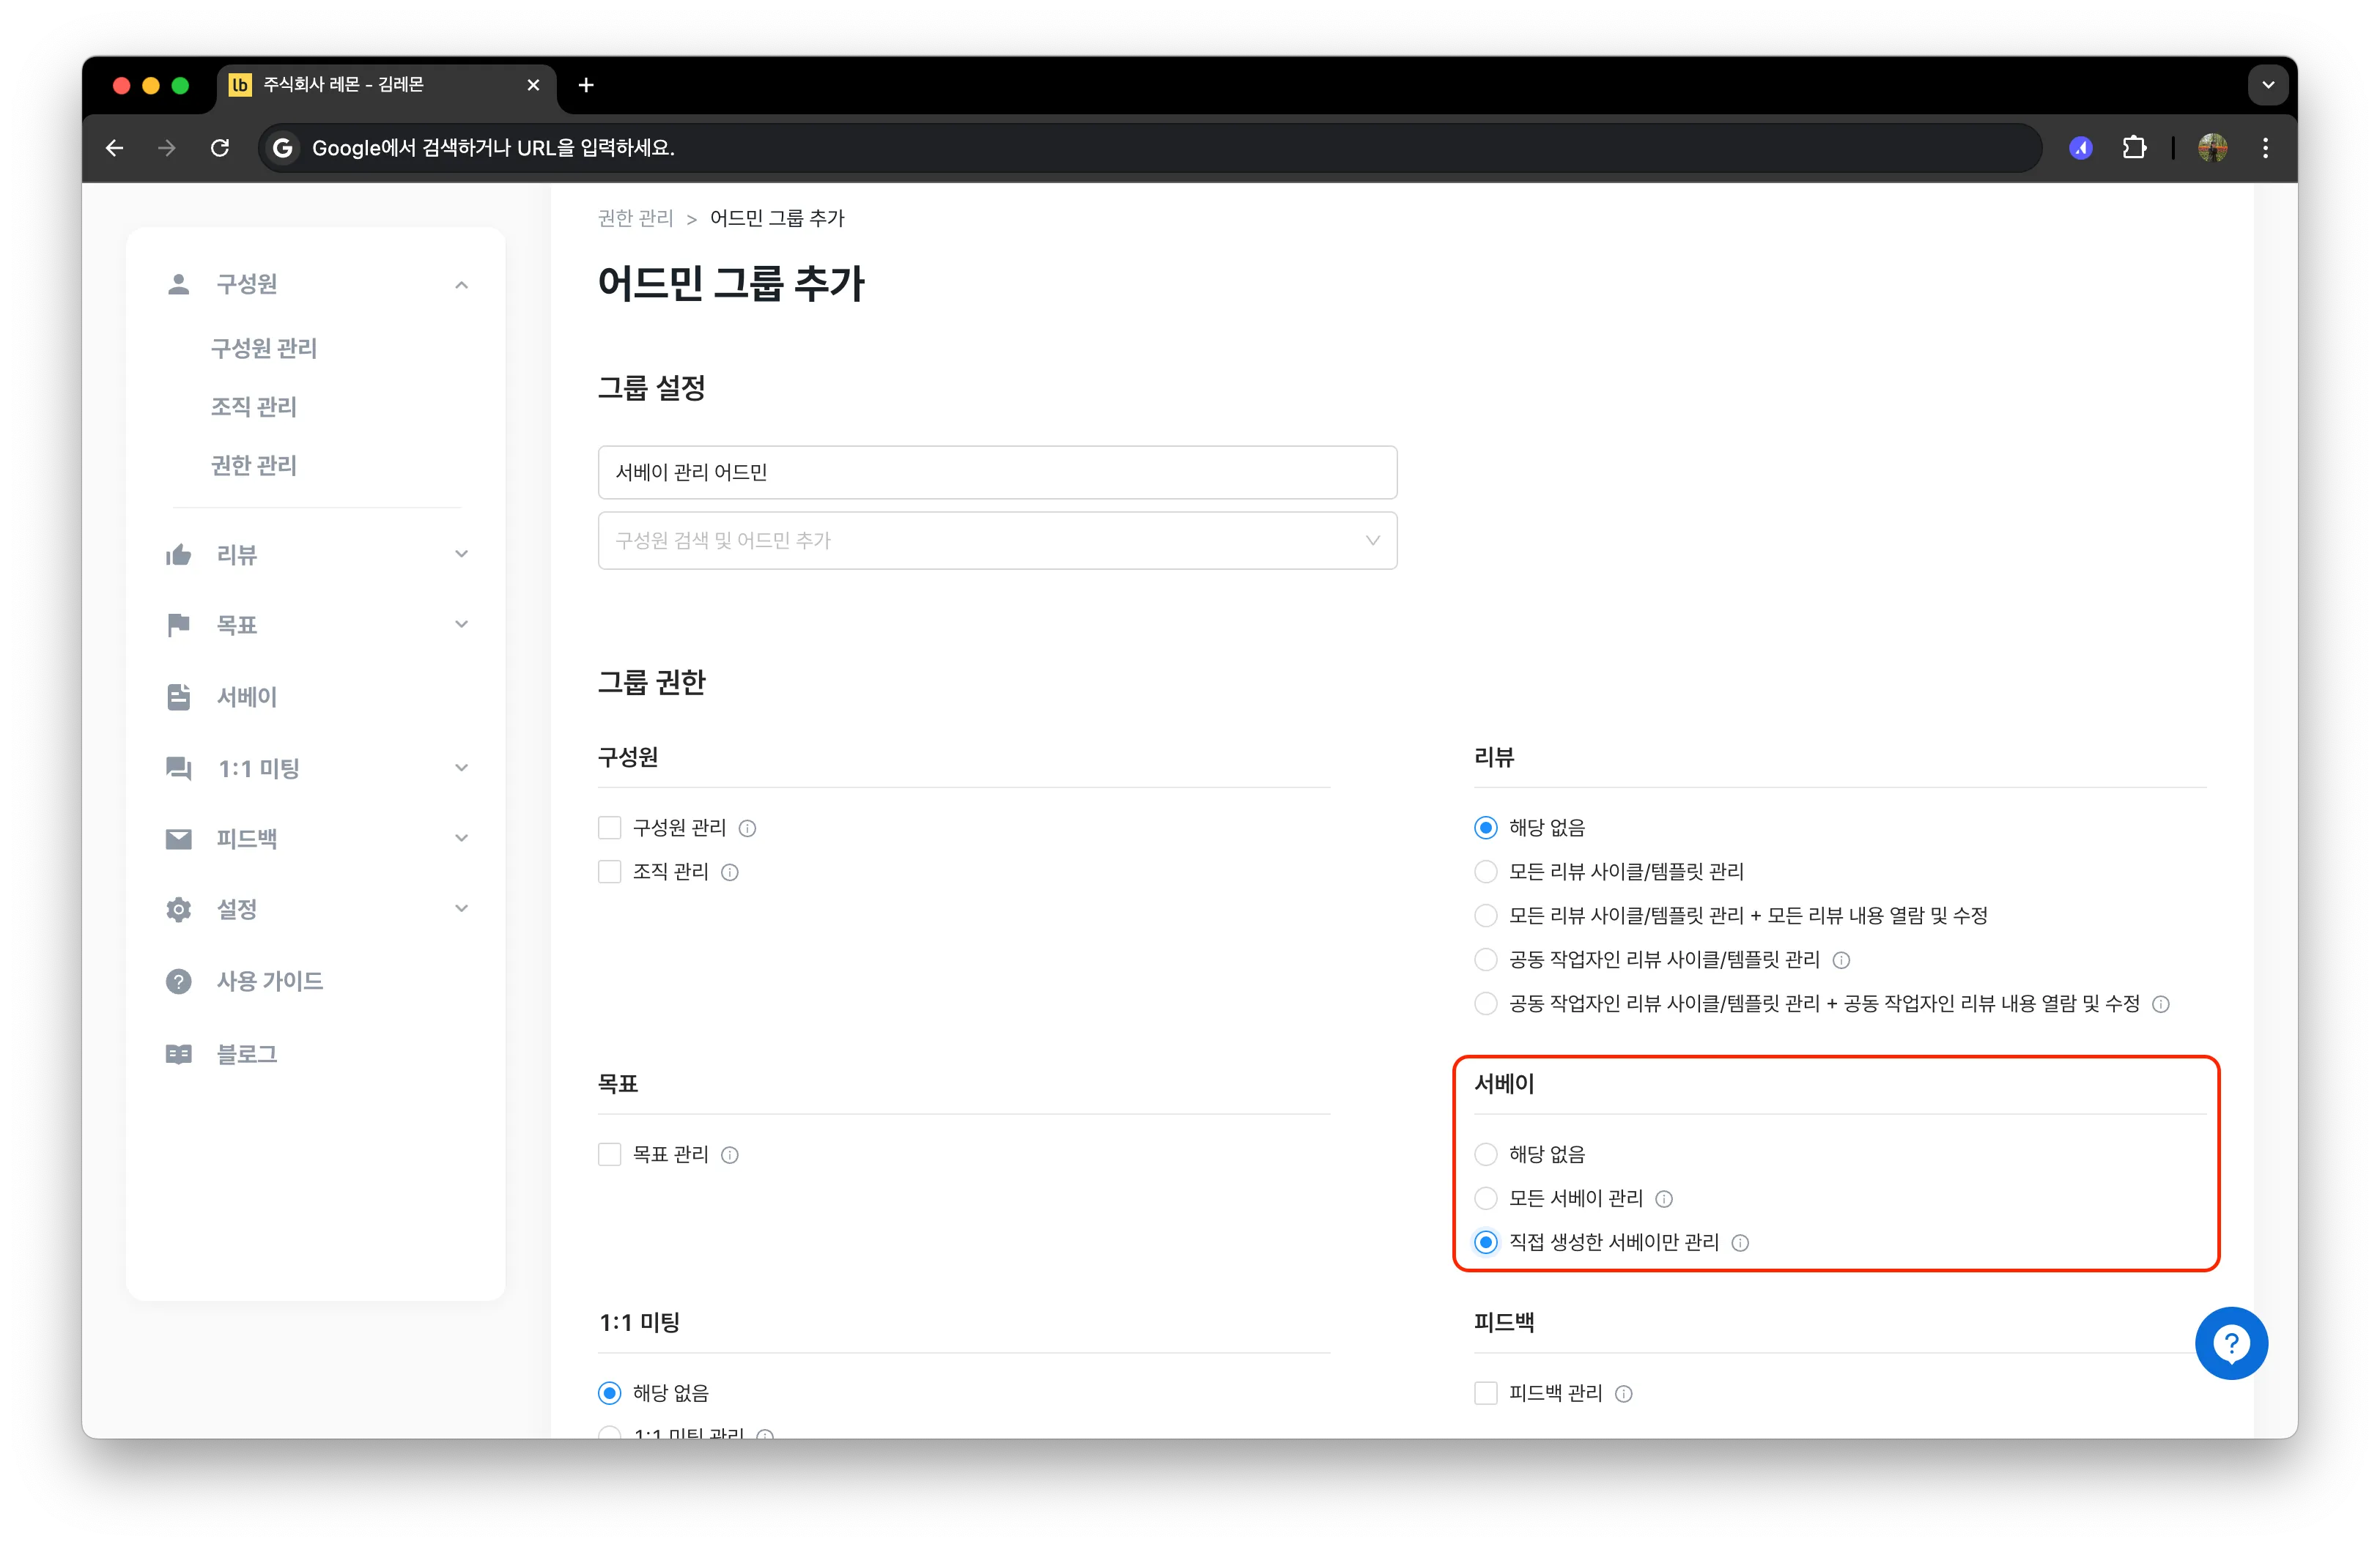
Task: Go back with the browser back arrow
Action: pyautogui.click(x=115, y=148)
